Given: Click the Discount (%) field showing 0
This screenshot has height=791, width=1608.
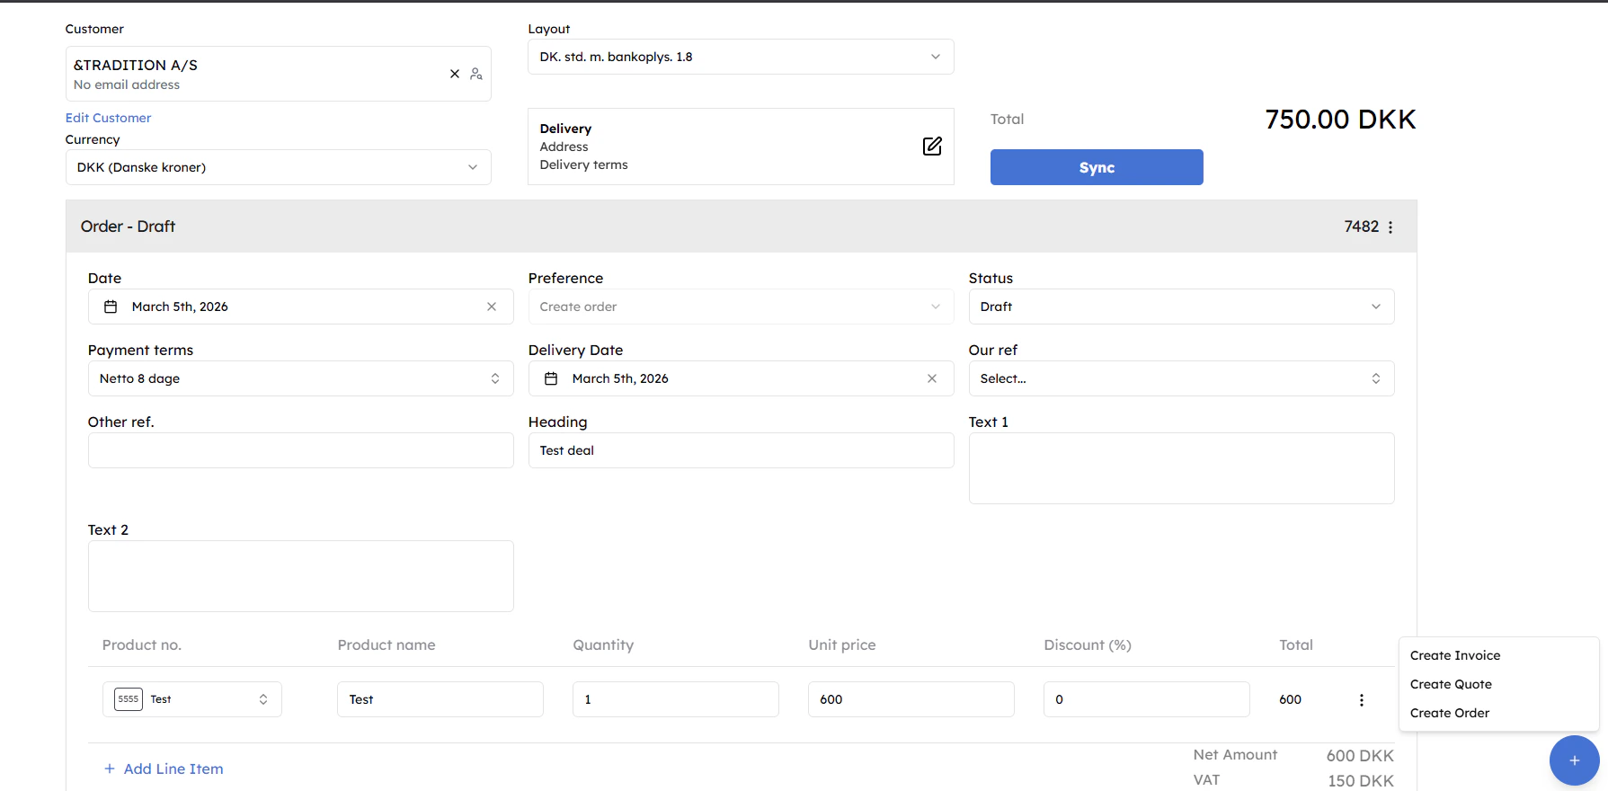Looking at the screenshot, I should pyautogui.click(x=1147, y=699).
